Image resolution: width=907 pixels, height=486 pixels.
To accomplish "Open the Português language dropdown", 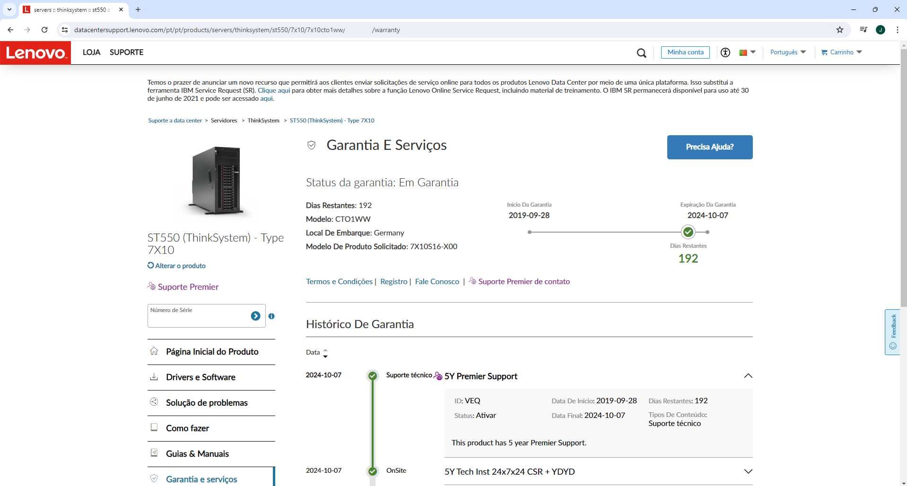I will pos(788,52).
